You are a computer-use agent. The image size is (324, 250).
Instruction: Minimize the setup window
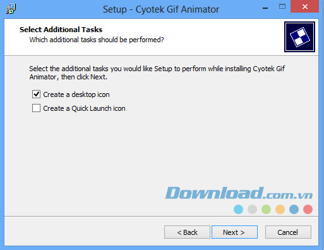(x=265, y=8)
